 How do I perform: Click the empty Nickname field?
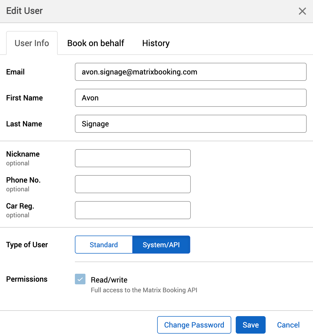pyautogui.click(x=133, y=158)
